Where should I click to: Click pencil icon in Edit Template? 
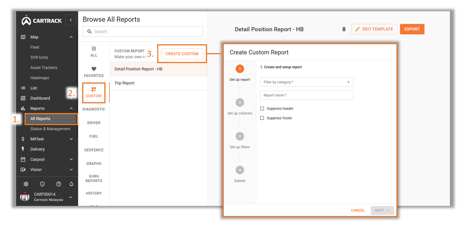tap(357, 29)
